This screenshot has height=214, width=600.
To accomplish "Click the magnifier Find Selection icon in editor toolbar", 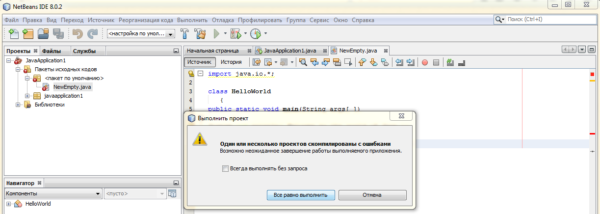I will [303, 62].
